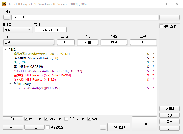Enable the 高级选项 checkbox
Image resolution: width=183 pixels, height=134 pixels.
[x=161, y=26]
